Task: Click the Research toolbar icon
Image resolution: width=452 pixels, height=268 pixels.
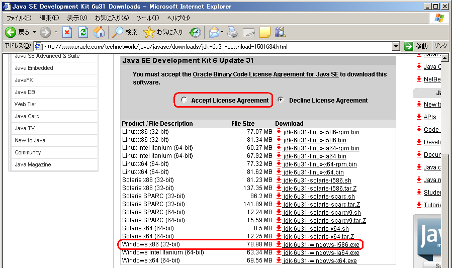Action: (x=280, y=32)
